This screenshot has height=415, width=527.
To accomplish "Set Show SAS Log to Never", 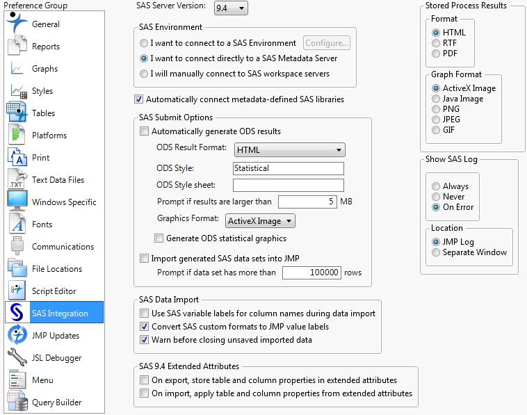I will (436, 197).
